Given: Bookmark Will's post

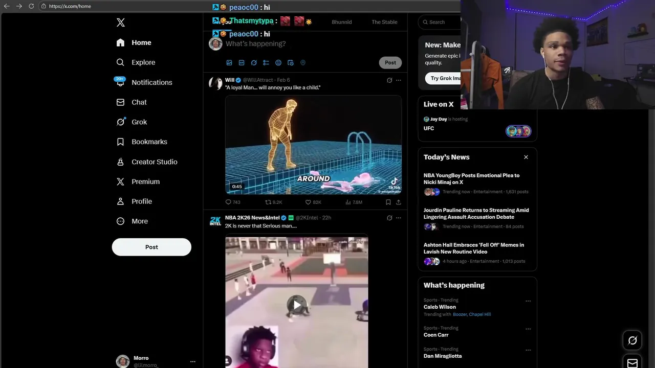Looking at the screenshot, I should tap(388, 202).
